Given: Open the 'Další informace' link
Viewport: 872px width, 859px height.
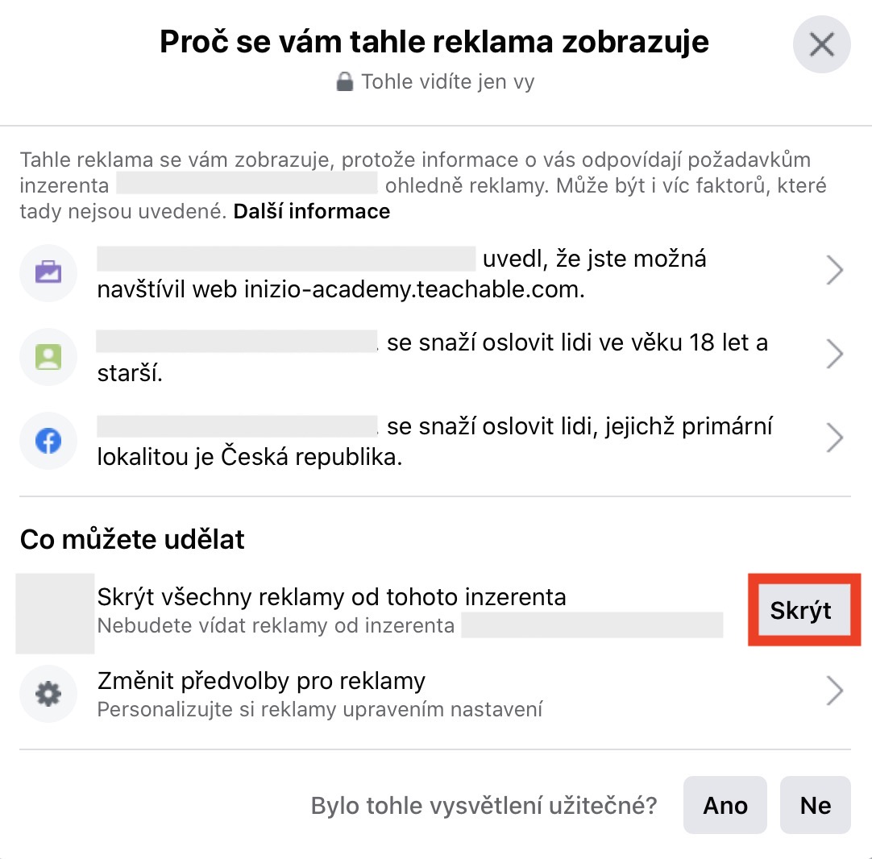Looking at the screenshot, I should (x=311, y=212).
